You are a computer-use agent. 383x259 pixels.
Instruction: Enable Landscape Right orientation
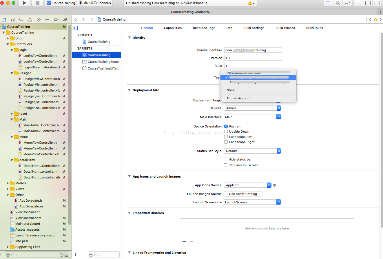[226, 142]
